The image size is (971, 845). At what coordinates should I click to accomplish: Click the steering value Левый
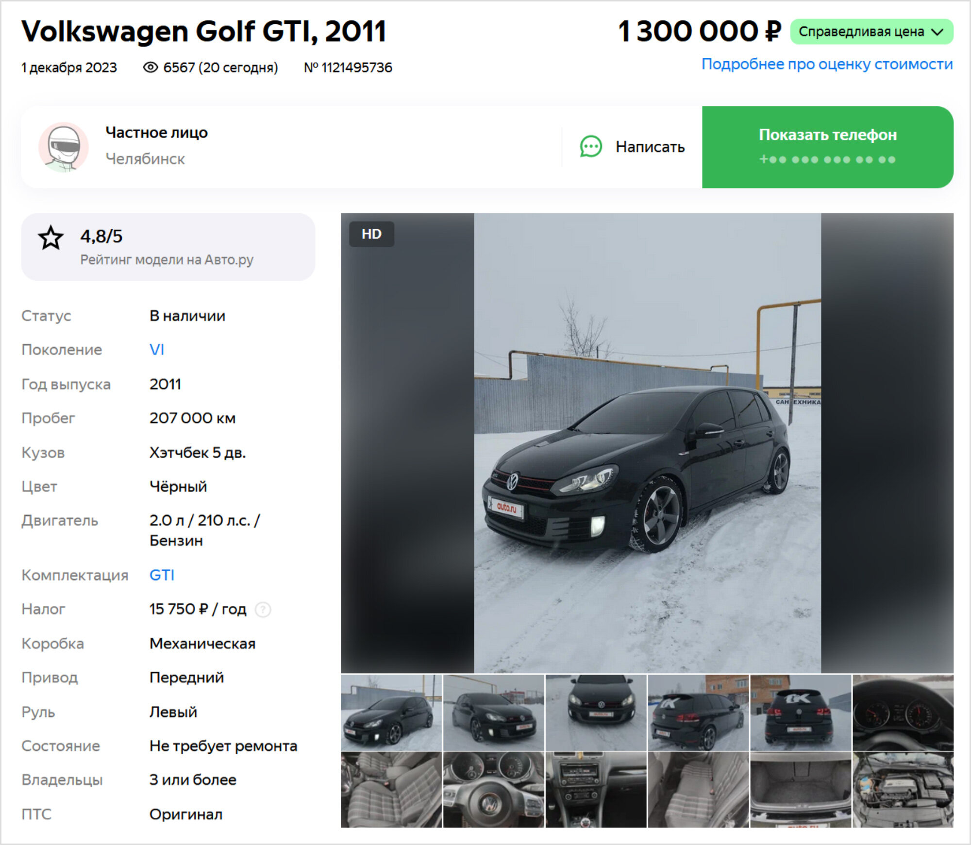coord(173,712)
